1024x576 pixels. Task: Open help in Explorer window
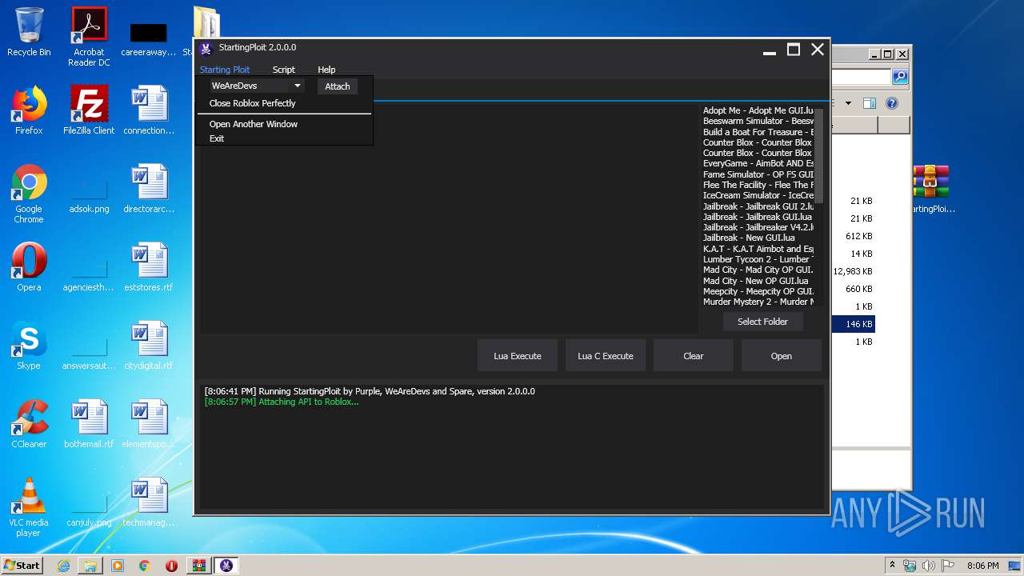click(892, 103)
